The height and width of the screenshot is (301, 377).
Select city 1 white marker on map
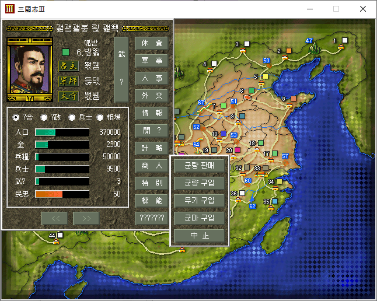(x=345, y=40)
